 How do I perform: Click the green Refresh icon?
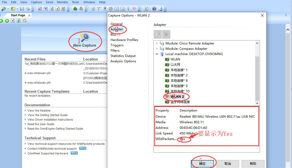(18, 21)
